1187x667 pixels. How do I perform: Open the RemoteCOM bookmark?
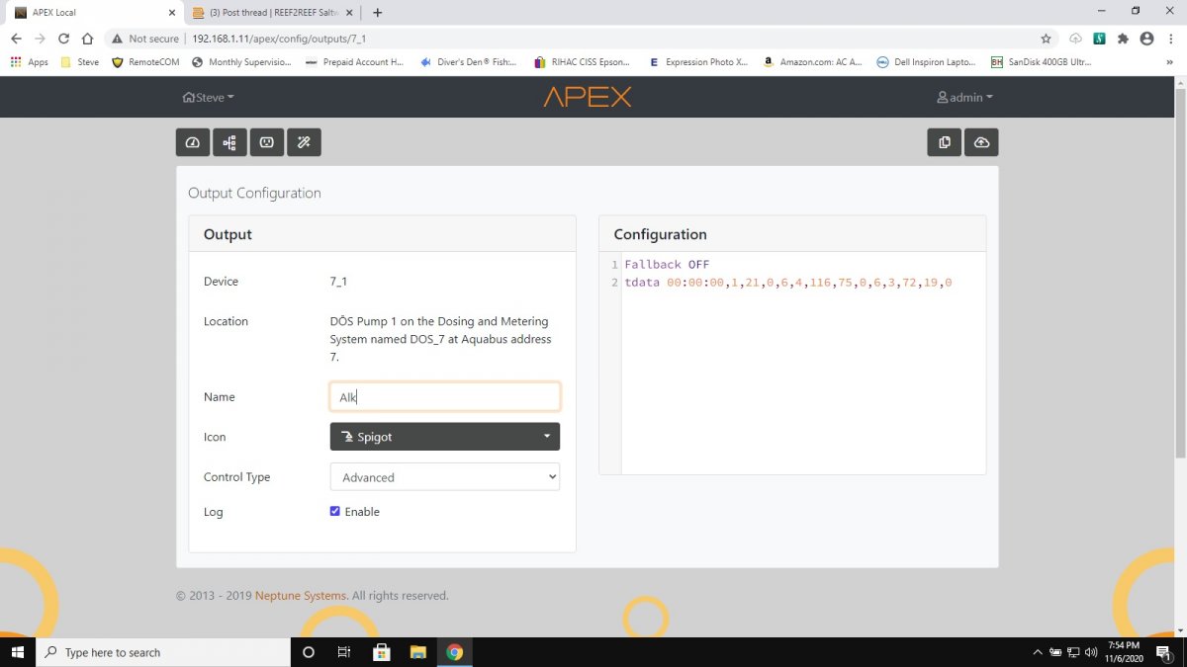tap(145, 62)
